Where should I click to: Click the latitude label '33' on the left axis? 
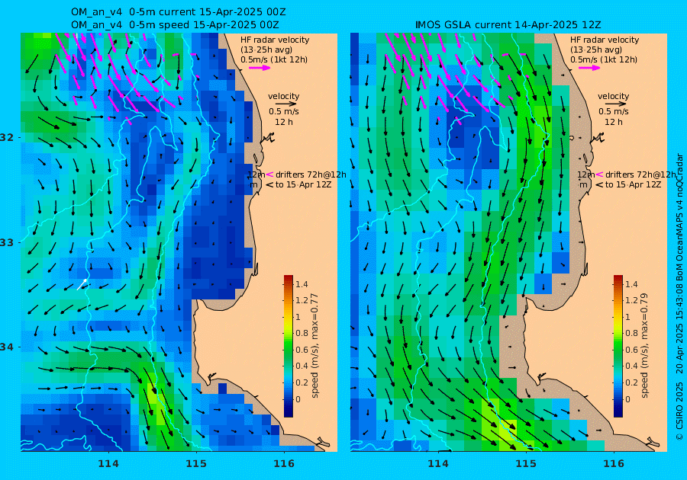(7, 242)
